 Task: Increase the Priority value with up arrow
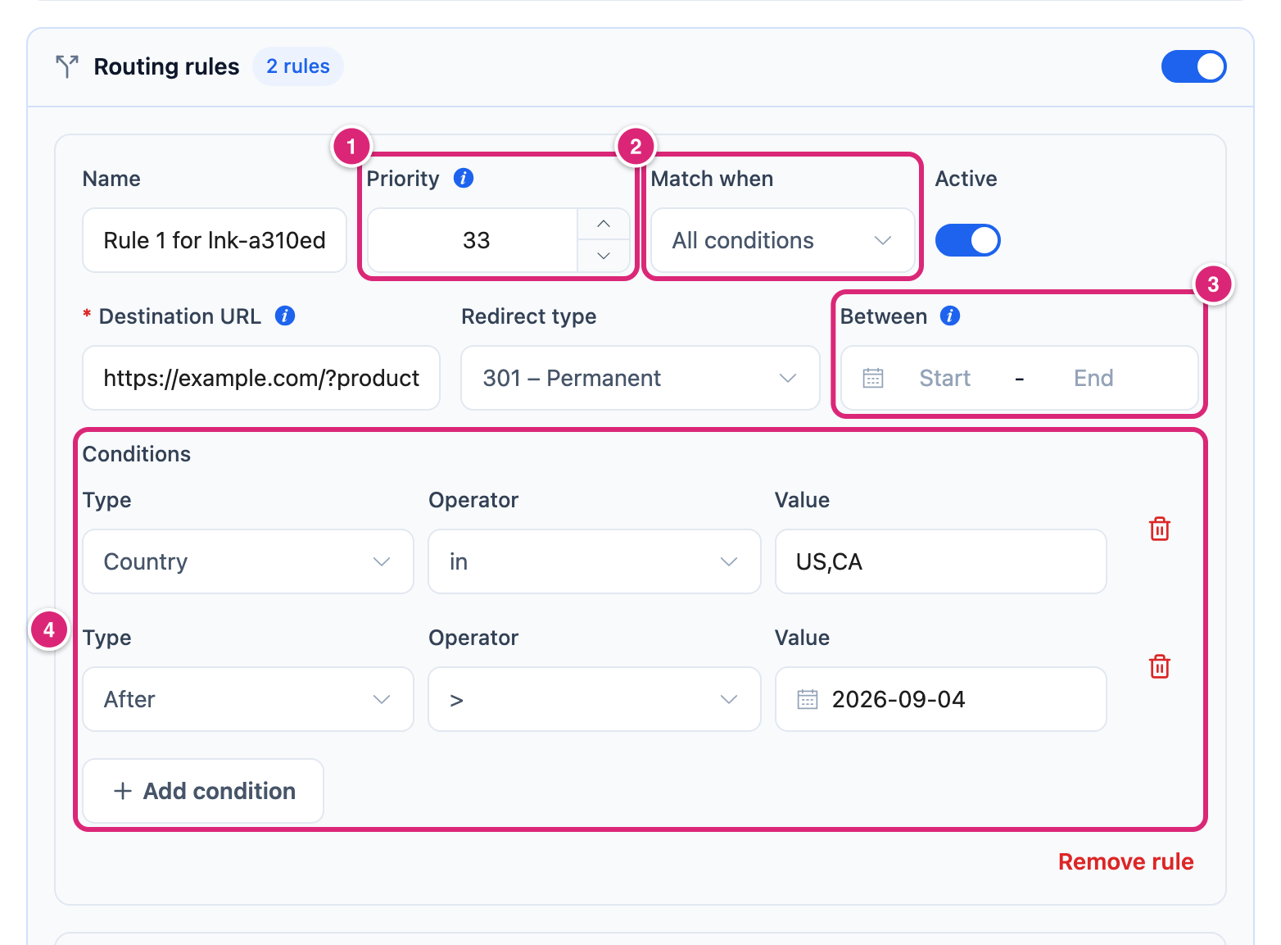604,224
